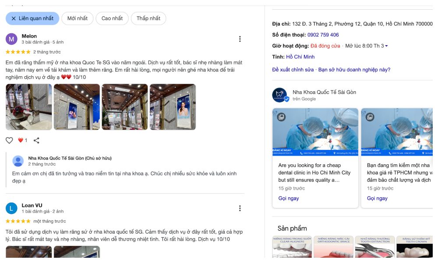The image size is (438, 263).
Task: Click the Đã đóng cửa status text
Action: coord(325,46)
